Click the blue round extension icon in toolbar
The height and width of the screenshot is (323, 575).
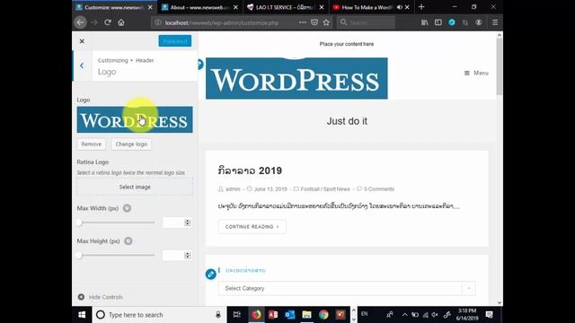pyautogui.click(x=452, y=22)
